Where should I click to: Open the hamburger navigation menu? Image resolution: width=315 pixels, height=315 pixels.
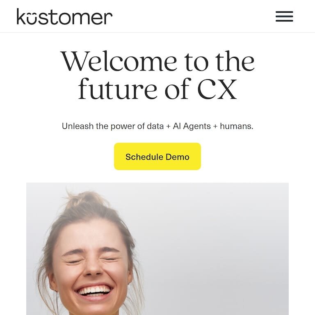[x=284, y=16]
